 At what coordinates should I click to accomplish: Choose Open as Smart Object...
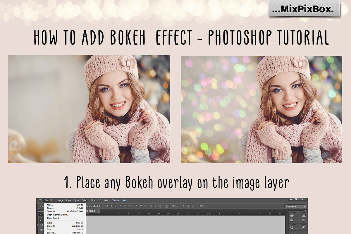point(65,215)
